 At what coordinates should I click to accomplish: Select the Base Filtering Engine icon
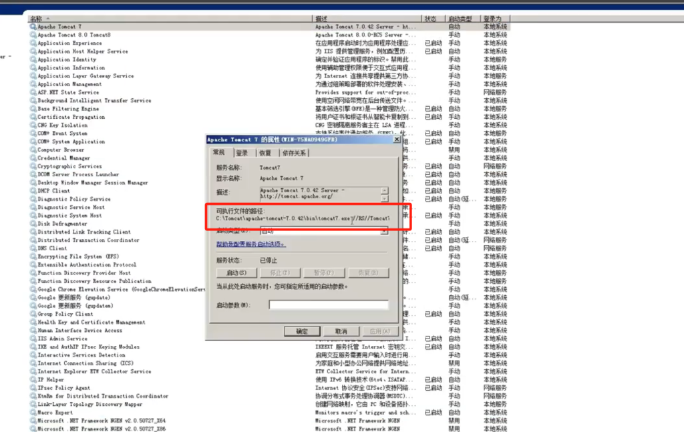33,109
